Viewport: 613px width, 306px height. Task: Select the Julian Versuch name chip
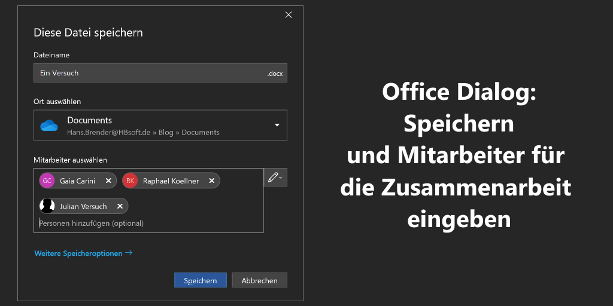pos(83,206)
